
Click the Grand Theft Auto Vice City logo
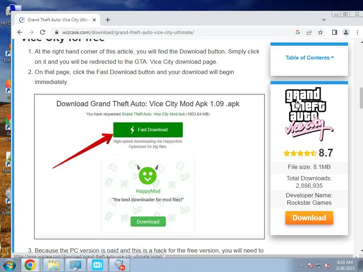309,114
